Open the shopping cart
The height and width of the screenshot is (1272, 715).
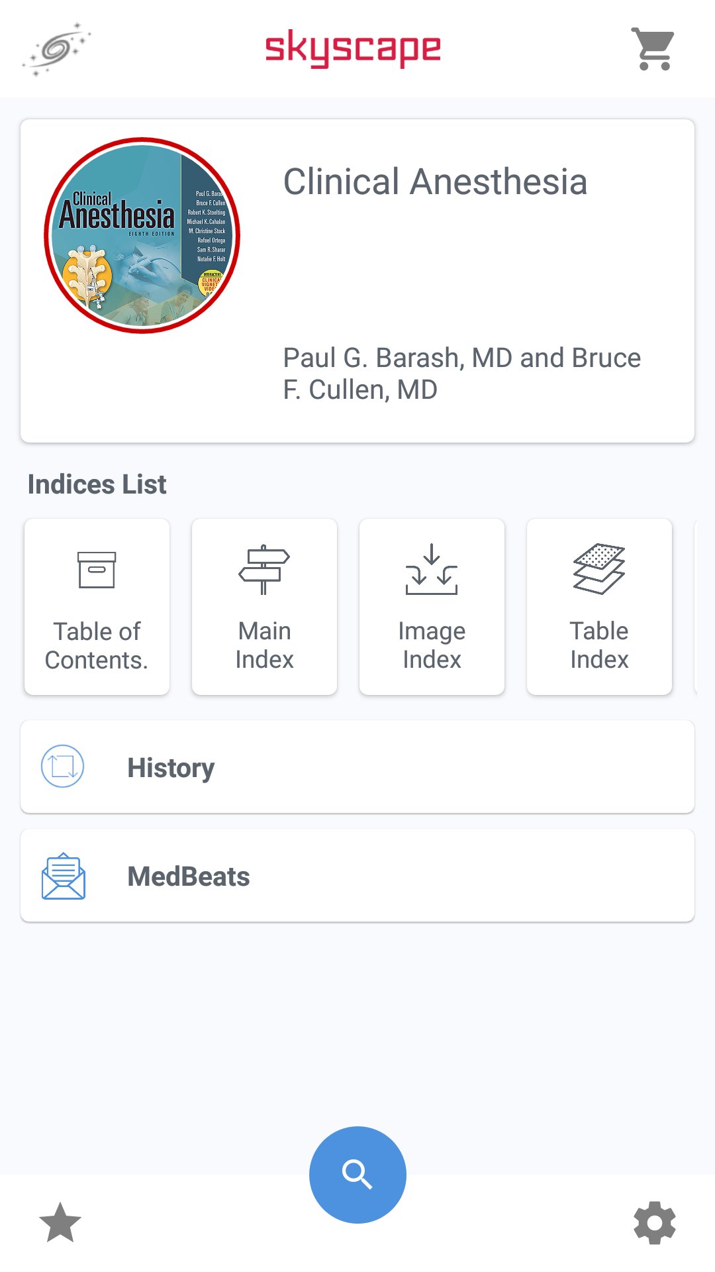coord(653,48)
